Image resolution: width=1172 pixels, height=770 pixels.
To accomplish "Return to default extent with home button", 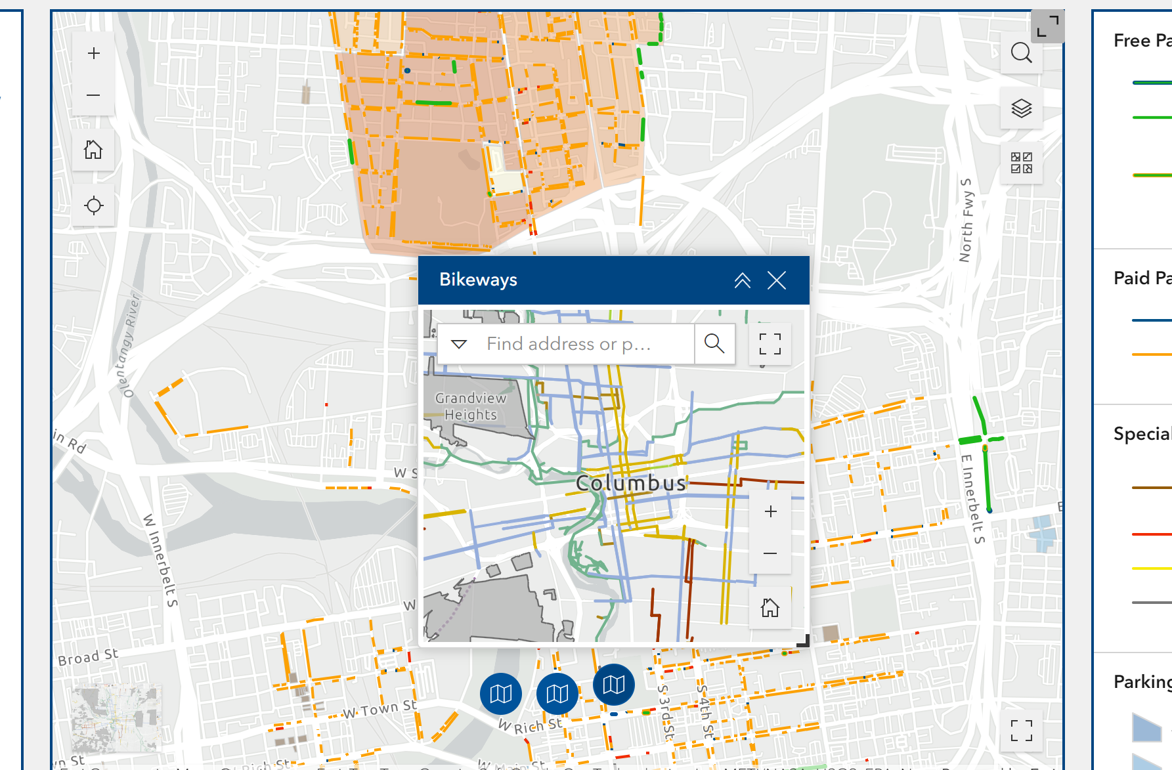I will click(93, 150).
